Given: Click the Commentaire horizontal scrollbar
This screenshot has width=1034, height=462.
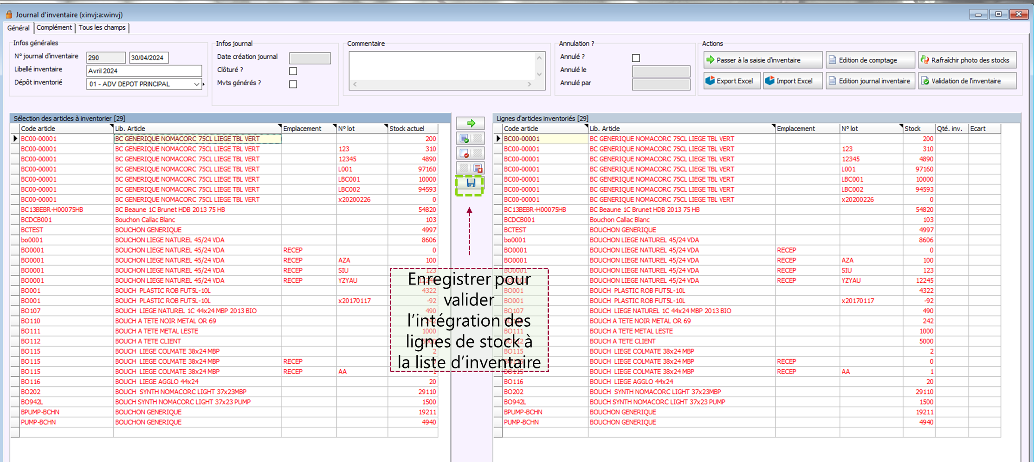Looking at the screenshot, I should [x=442, y=84].
